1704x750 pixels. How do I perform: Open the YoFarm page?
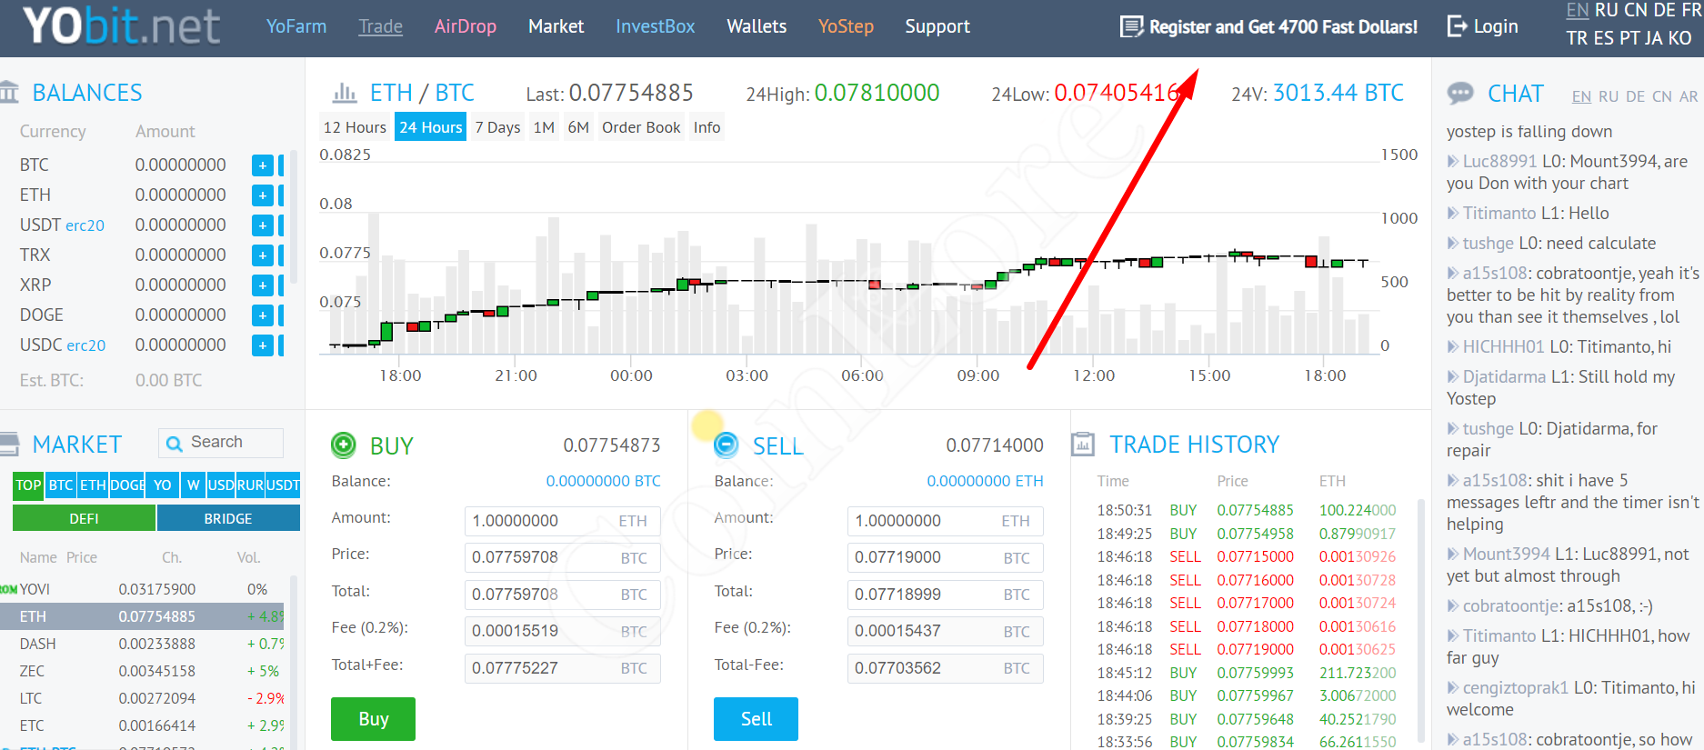tap(296, 26)
